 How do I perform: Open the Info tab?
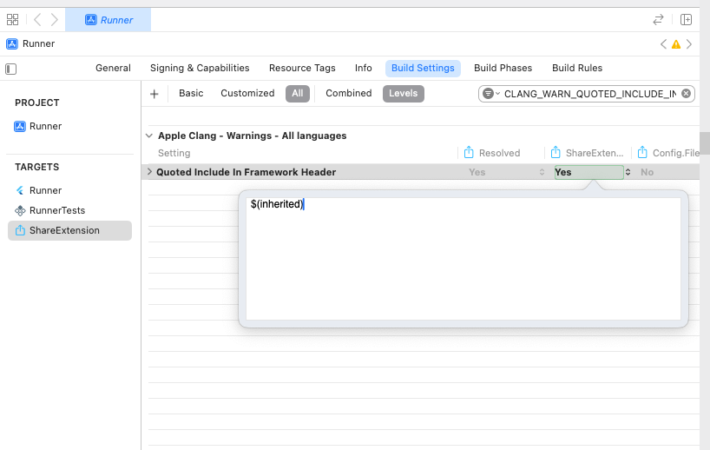coord(363,68)
